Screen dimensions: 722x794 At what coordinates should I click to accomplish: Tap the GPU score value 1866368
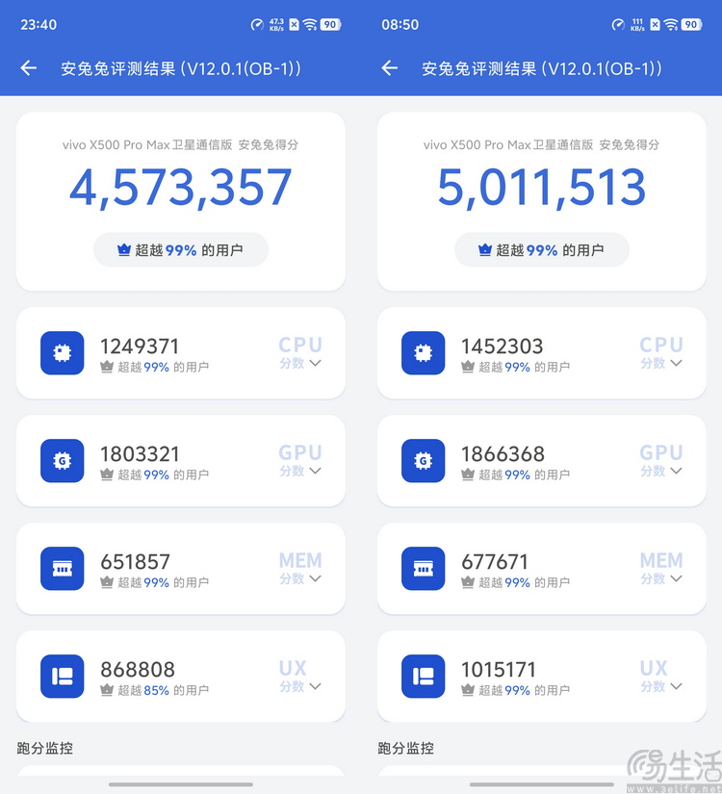[x=503, y=453]
